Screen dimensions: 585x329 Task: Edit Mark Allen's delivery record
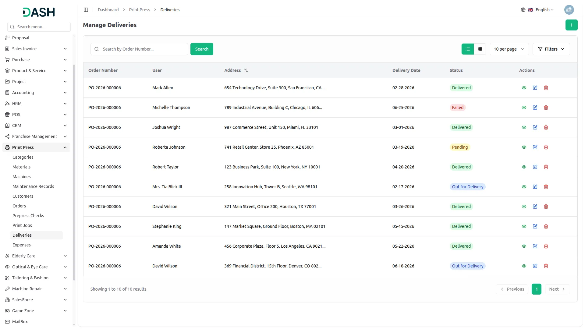pos(535,88)
